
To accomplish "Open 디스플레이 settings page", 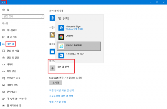I will coord(12,30).
